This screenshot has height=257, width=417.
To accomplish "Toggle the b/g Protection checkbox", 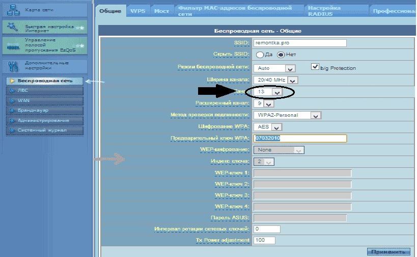I will pyautogui.click(x=315, y=67).
